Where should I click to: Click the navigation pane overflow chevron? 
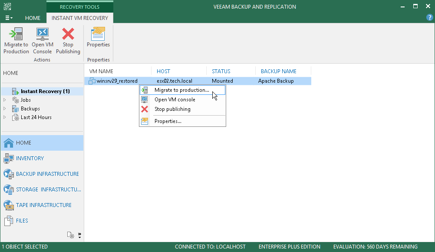[x=79, y=235]
